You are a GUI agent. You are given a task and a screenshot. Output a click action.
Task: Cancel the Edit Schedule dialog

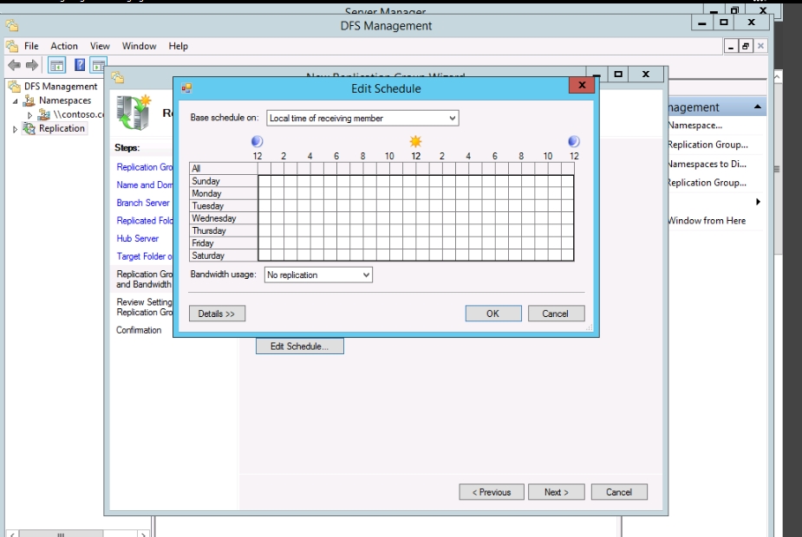(x=556, y=314)
